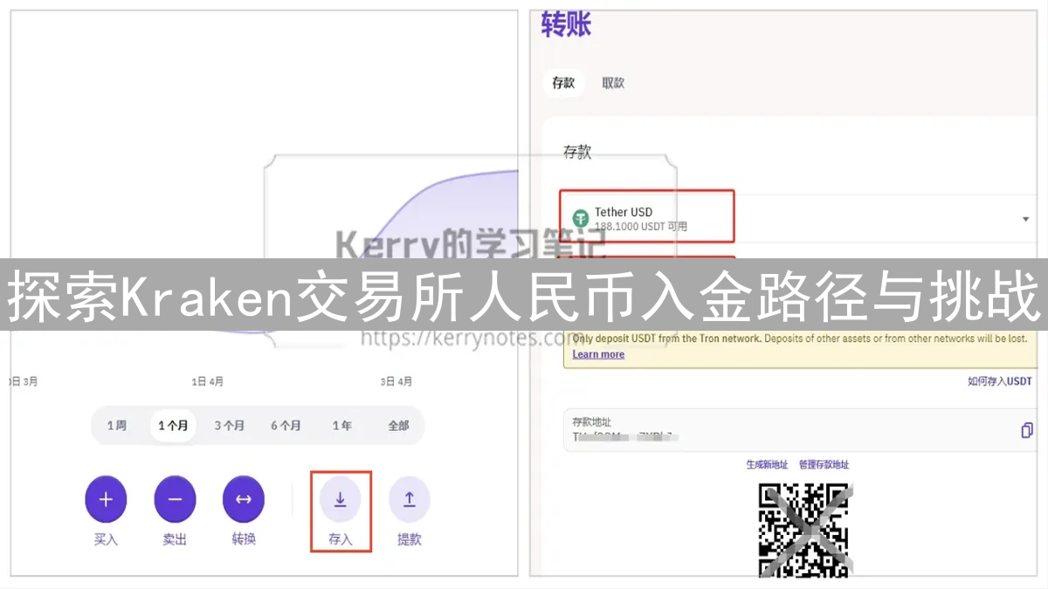
Task: Select the 全部 time range
Action: click(398, 426)
